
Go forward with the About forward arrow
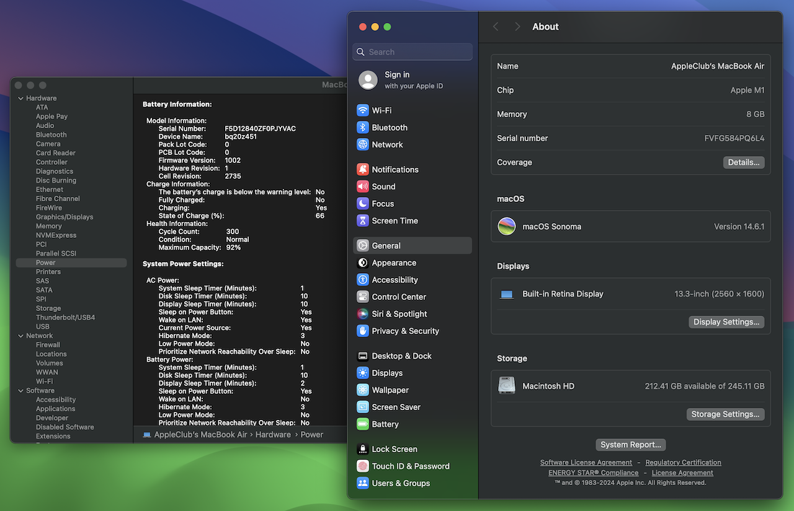pos(517,27)
